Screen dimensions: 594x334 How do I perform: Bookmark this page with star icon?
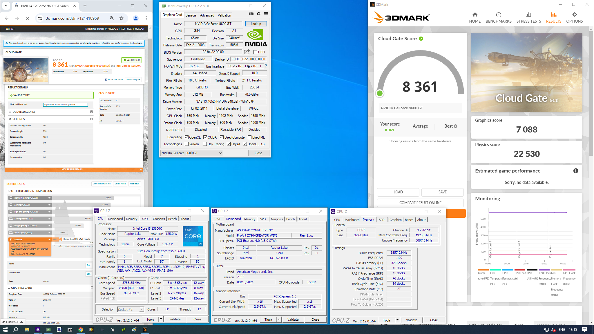tap(121, 18)
